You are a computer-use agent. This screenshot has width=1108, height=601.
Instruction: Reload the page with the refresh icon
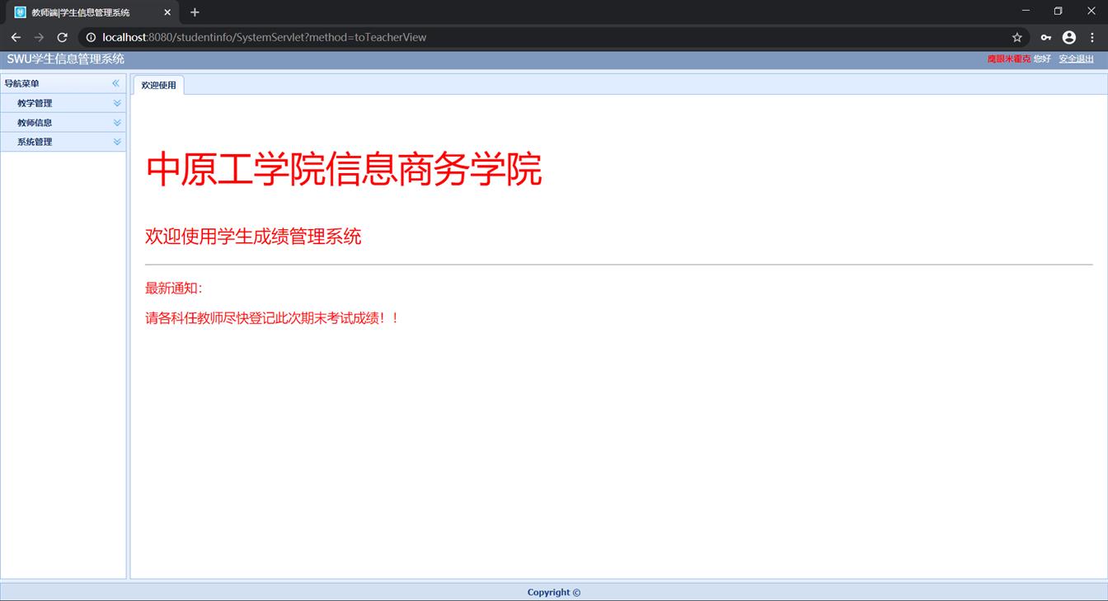(x=62, y=37)
